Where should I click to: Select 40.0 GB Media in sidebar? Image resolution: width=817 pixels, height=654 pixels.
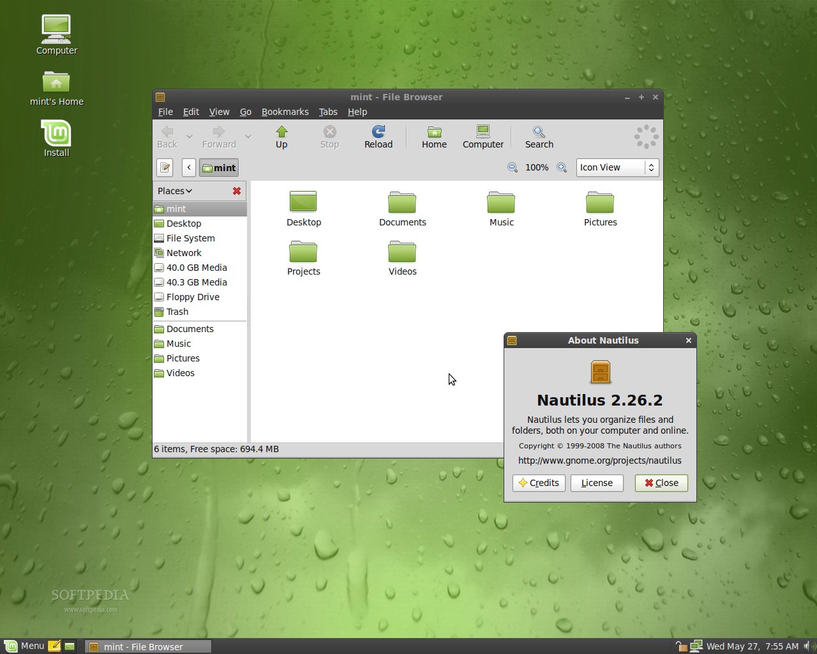(200, 268)
